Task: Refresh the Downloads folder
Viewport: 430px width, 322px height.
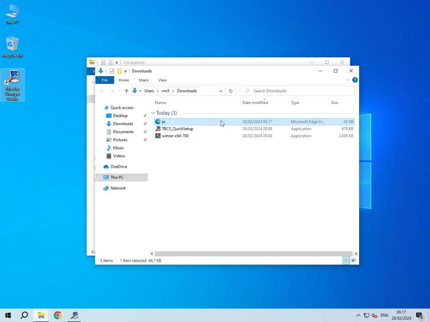Action: tap(231, 91)
